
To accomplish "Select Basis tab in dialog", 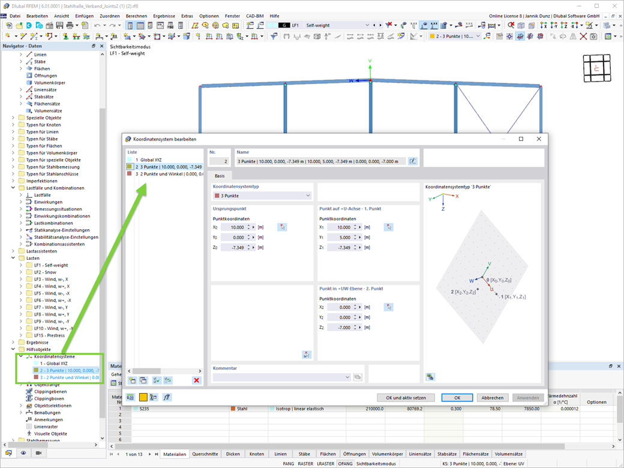I will (220, 176).
